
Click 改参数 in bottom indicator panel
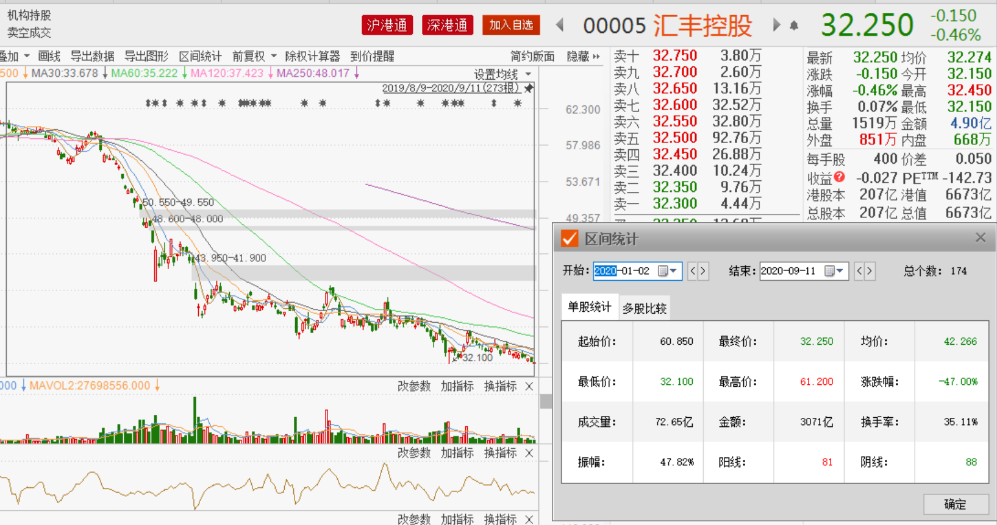click(414, 520)
